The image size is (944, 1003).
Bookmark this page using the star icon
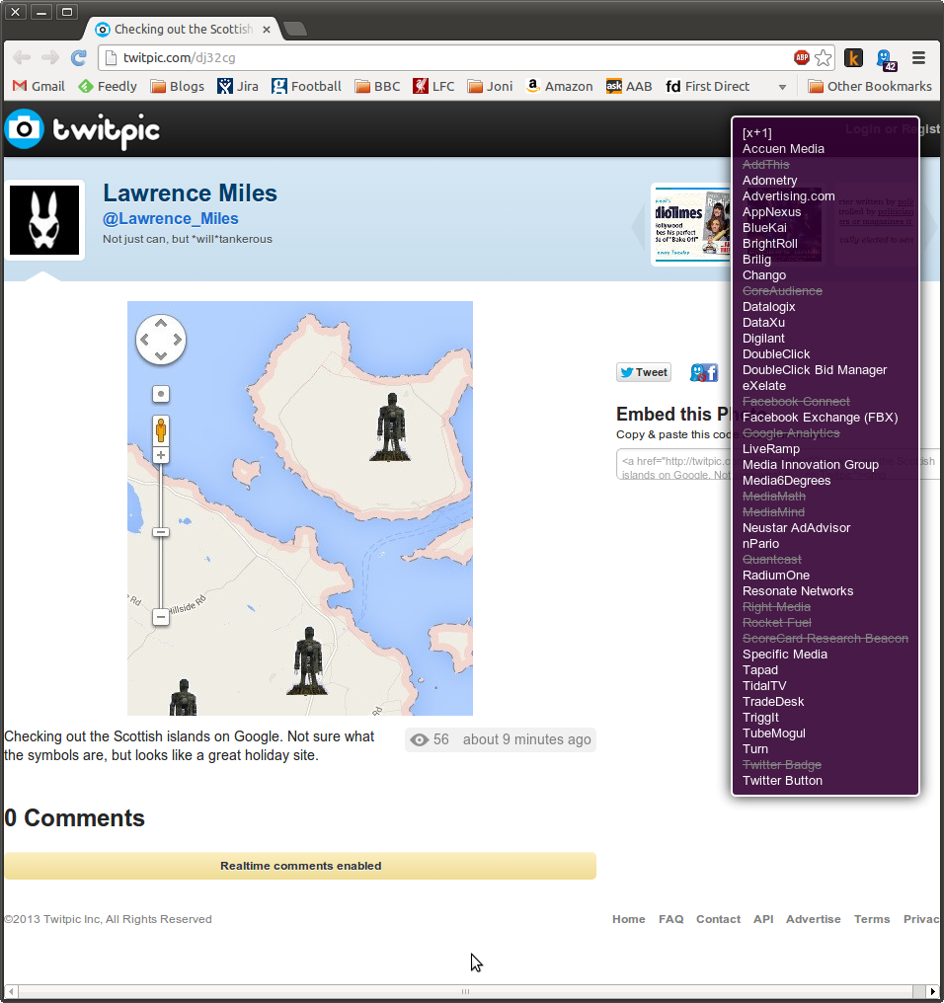pyautogui.click(x=824, y=58)
